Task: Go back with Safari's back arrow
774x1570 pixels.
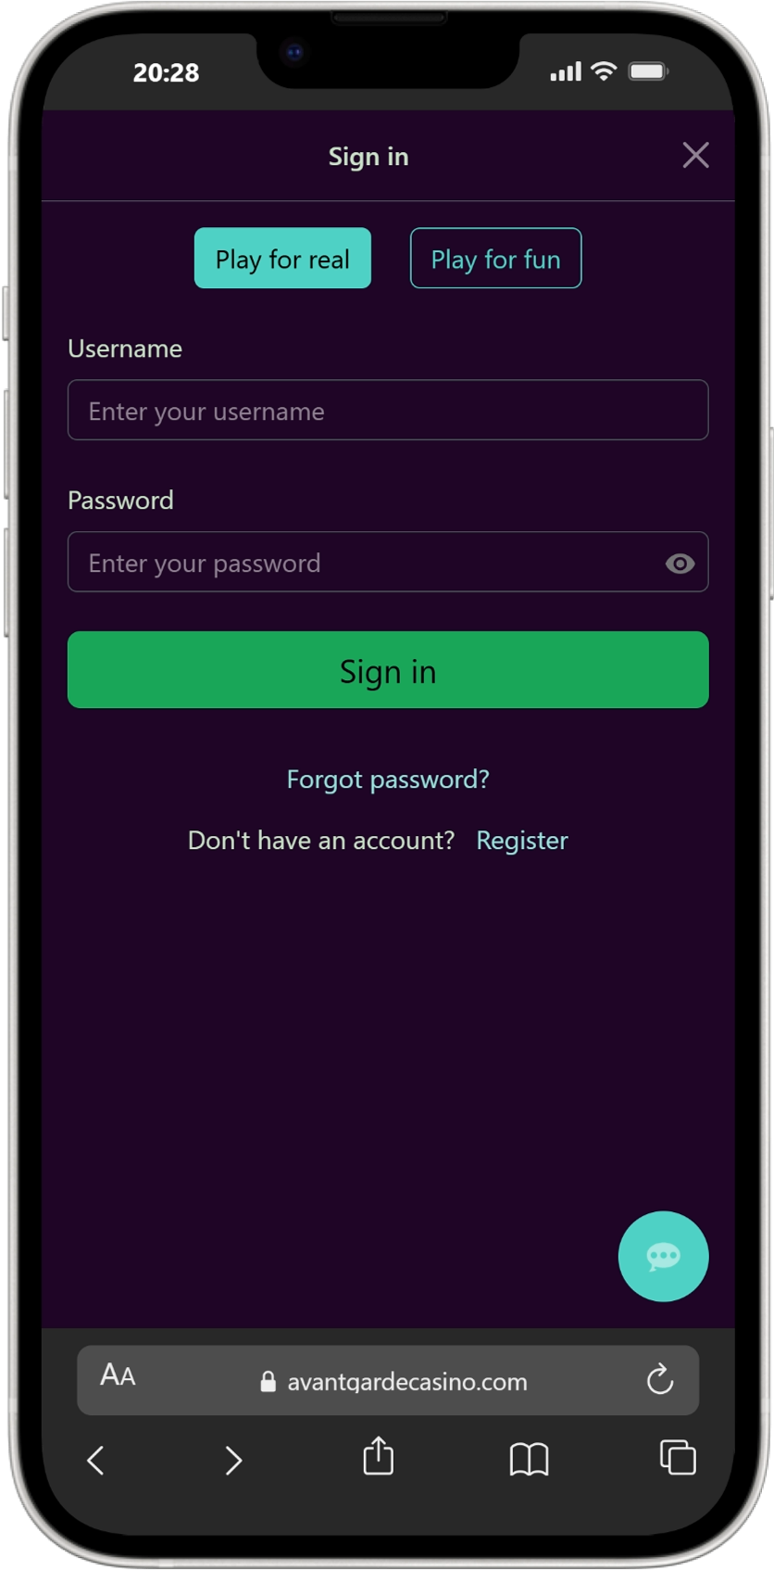Action: click(95, 1460)
